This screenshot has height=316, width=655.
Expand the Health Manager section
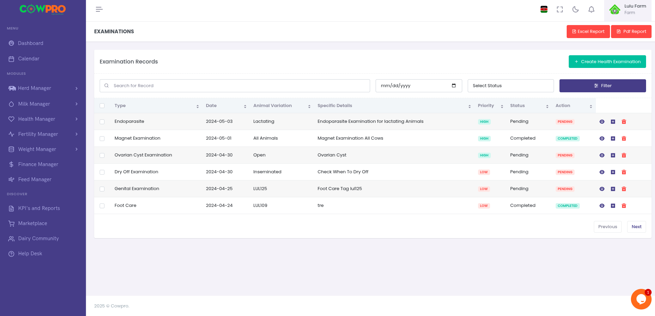coord(36,119)
